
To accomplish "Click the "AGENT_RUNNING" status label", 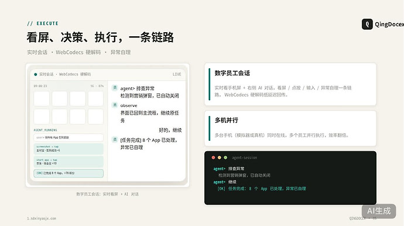I will [45, 130].
